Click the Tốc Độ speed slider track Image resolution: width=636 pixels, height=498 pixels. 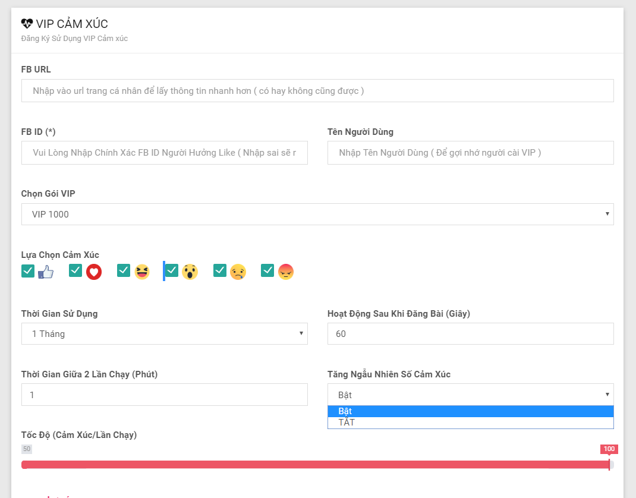point(315,465)
